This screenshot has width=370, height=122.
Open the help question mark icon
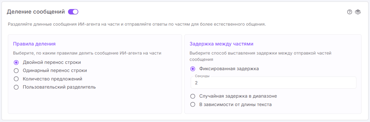(x=349, y=12)
